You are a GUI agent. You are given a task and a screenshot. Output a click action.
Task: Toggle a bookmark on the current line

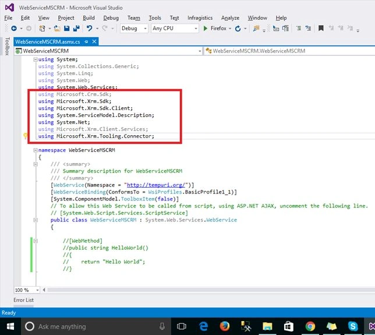tap(321, 29)
